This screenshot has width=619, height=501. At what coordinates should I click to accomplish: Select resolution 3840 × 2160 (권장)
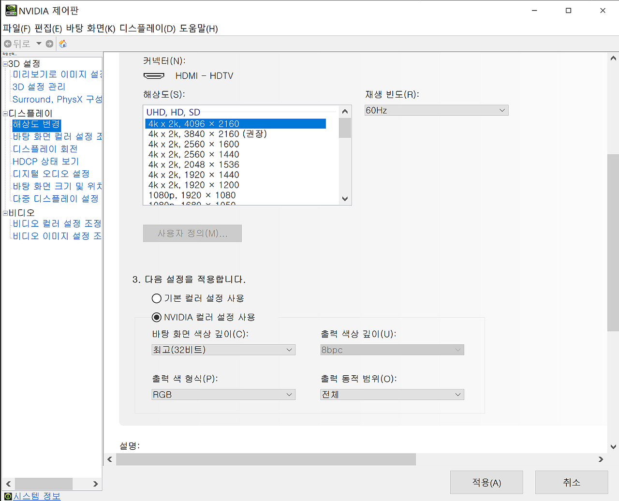[207, 134]
